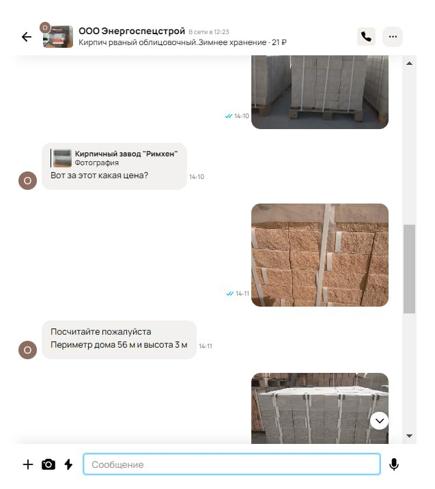Open the Кирпич рваный облицовочный listing link

[x=182, y=42]
